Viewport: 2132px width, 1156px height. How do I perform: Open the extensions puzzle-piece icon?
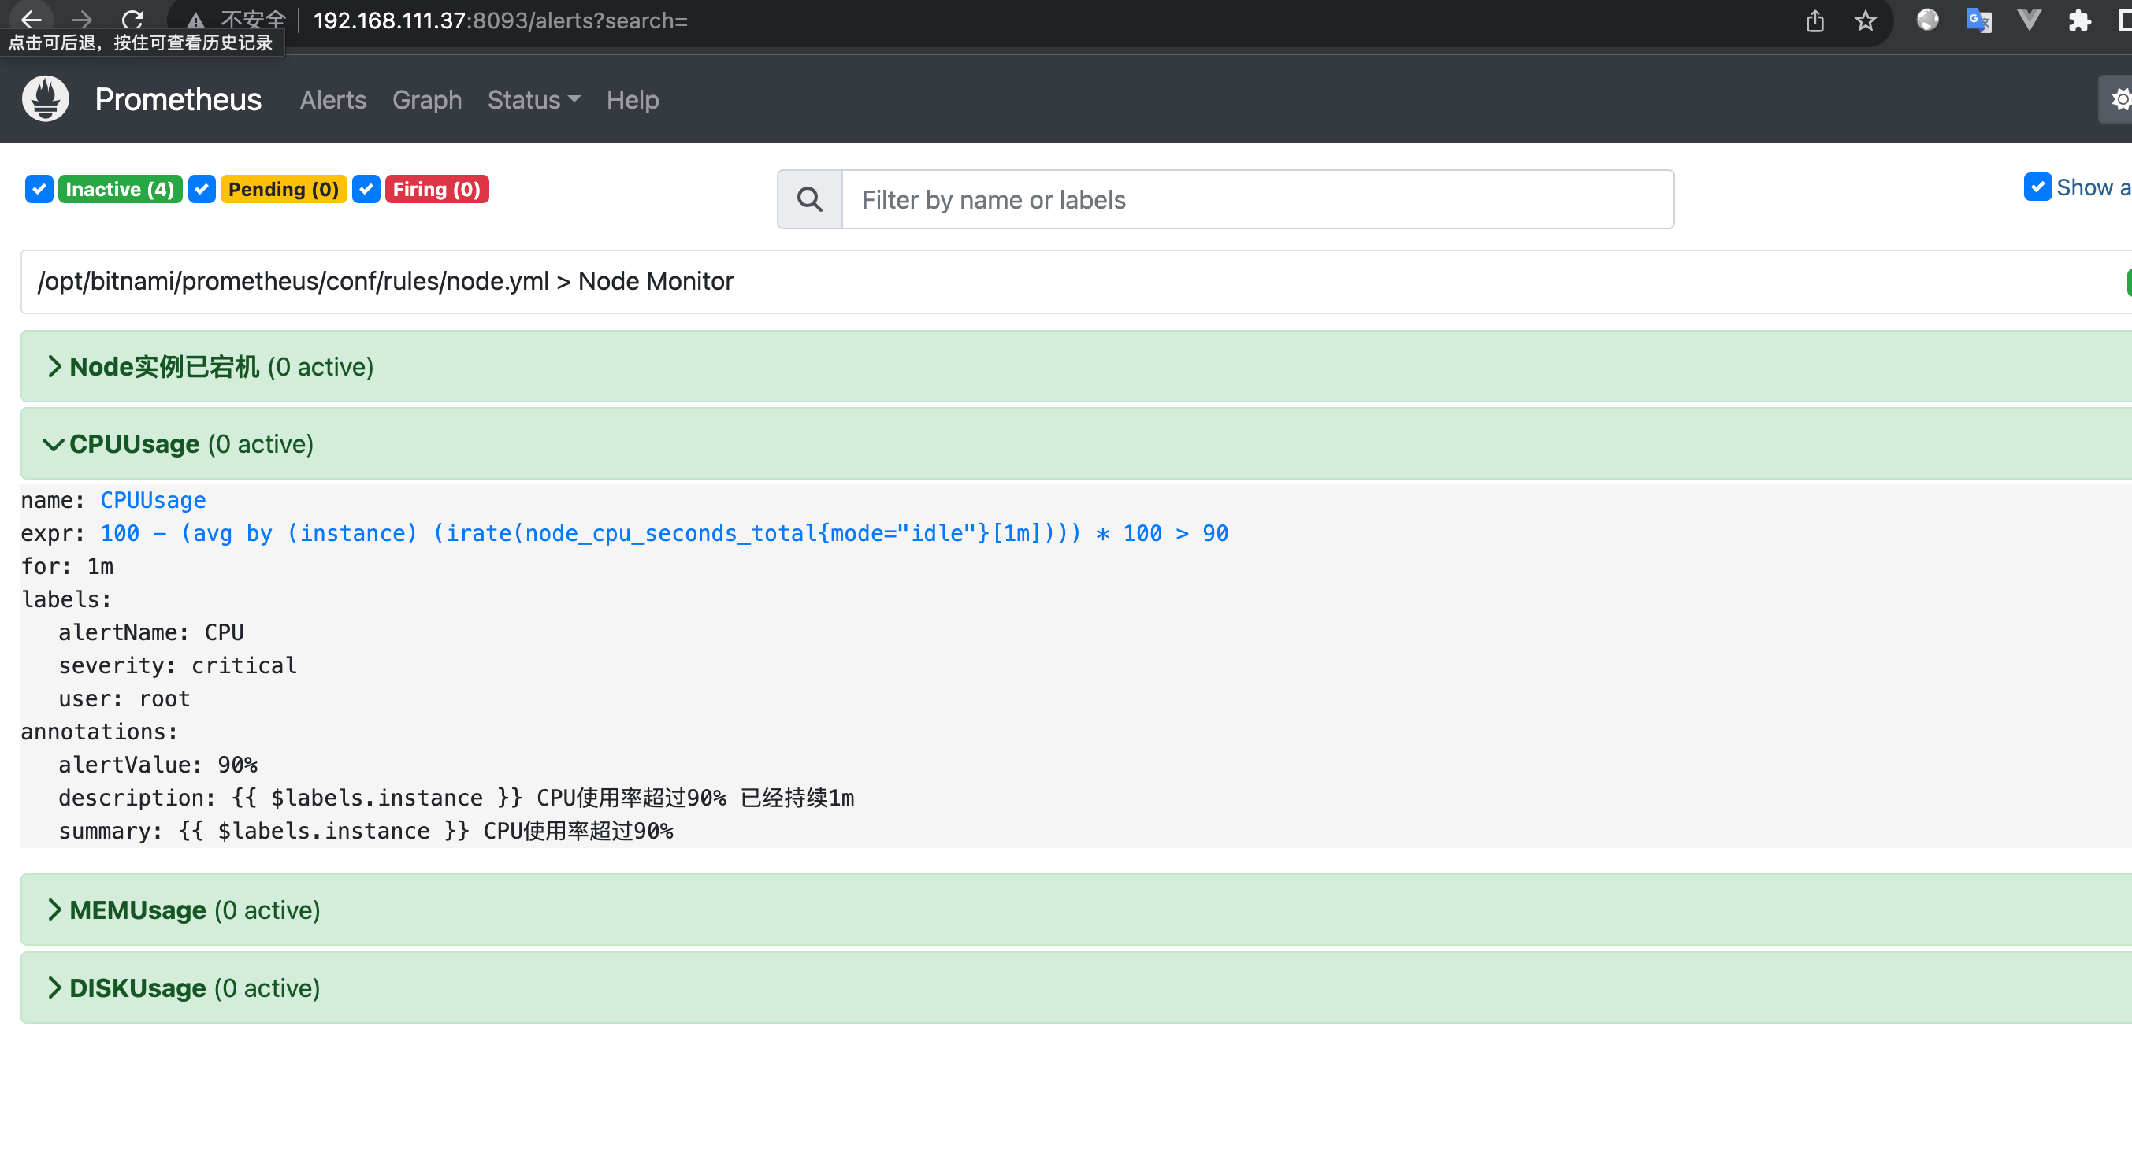tap(2079, 20)
